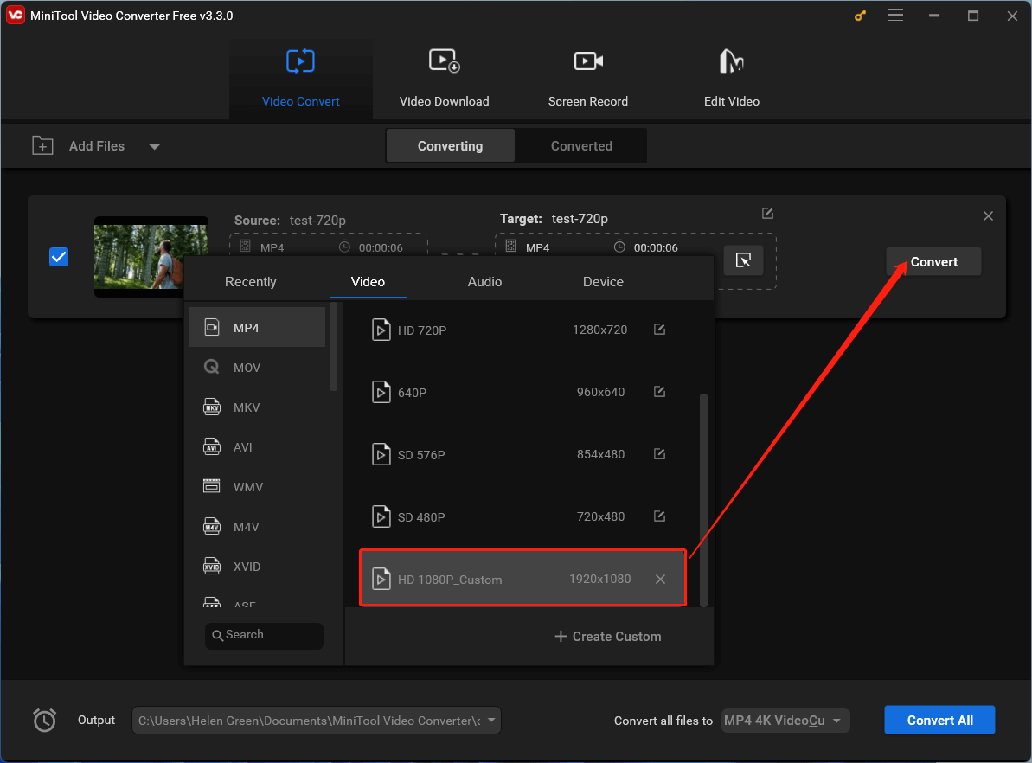Open the hamburger menu in title bar
Image resolution: width=1032 pixels, height=763 pixels.
click(895, 16)
